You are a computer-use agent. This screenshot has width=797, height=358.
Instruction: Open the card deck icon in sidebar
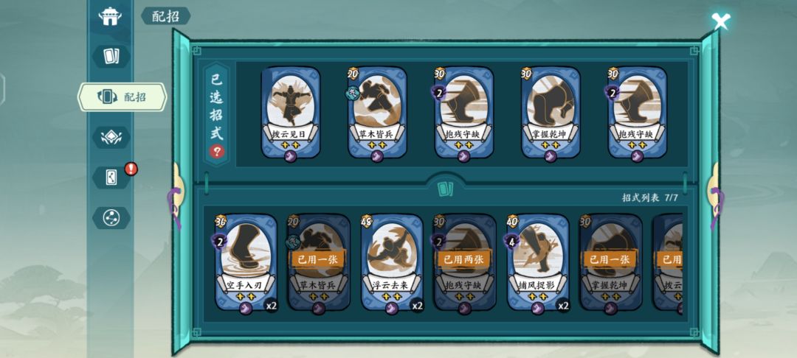tap(111, 56)
